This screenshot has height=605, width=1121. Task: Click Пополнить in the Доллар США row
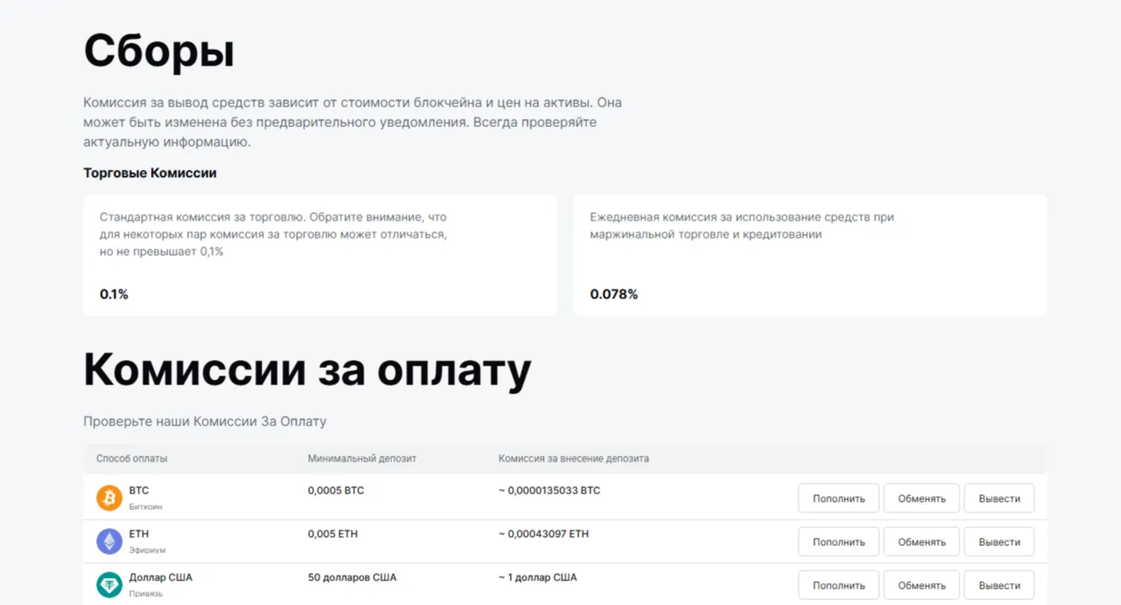point(838,585)
